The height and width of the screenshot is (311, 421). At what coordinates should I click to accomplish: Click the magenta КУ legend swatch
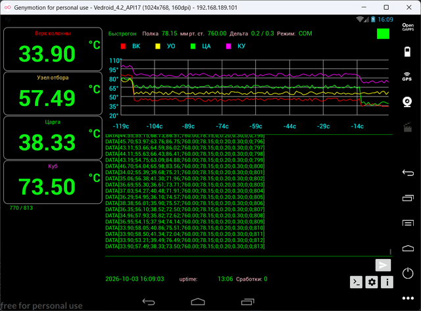click(228, 46)
